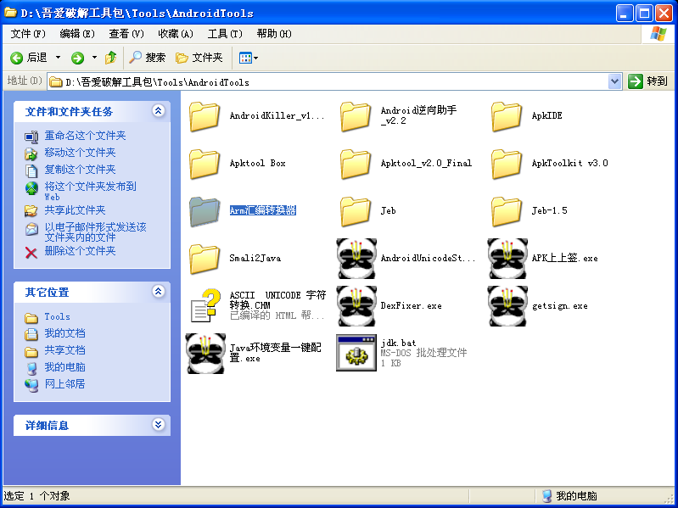Click the jdk.bat file name text
The image size is (678, 508).
[x=398, y=343]
